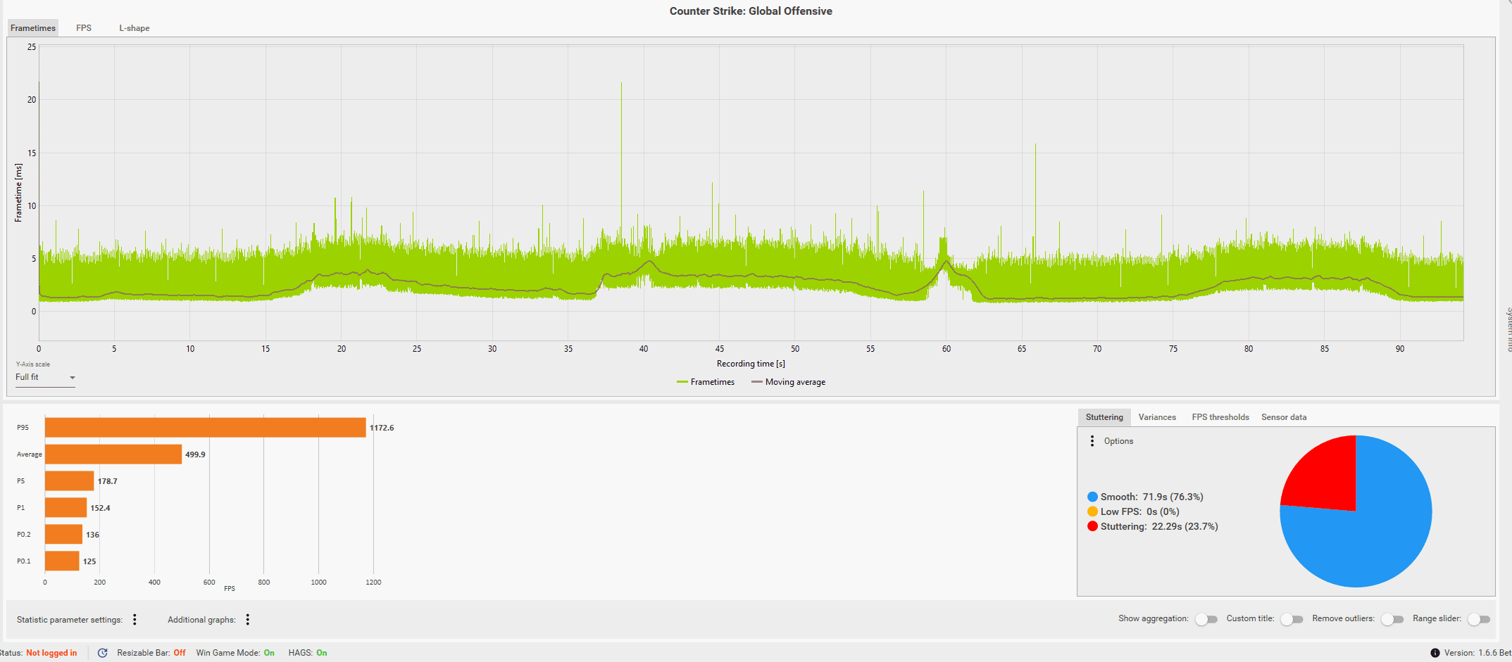The image size is (1512, 662).
Task: Click the Stuttering 22.29s (23.7%) label
Action: click(1159, 526)
